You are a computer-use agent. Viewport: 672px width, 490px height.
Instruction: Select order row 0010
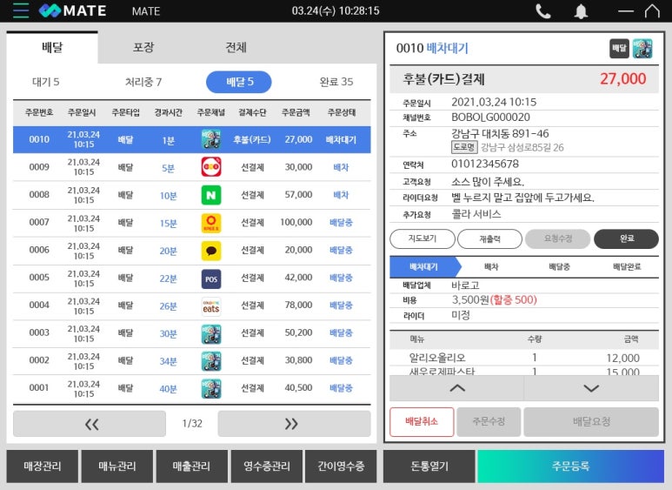coord(191,139)
